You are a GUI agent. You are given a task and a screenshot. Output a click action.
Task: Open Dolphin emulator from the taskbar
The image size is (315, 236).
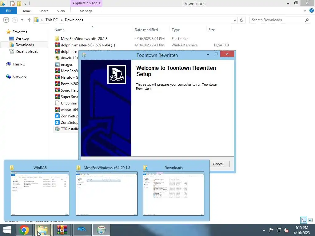(x=81, y=230)
